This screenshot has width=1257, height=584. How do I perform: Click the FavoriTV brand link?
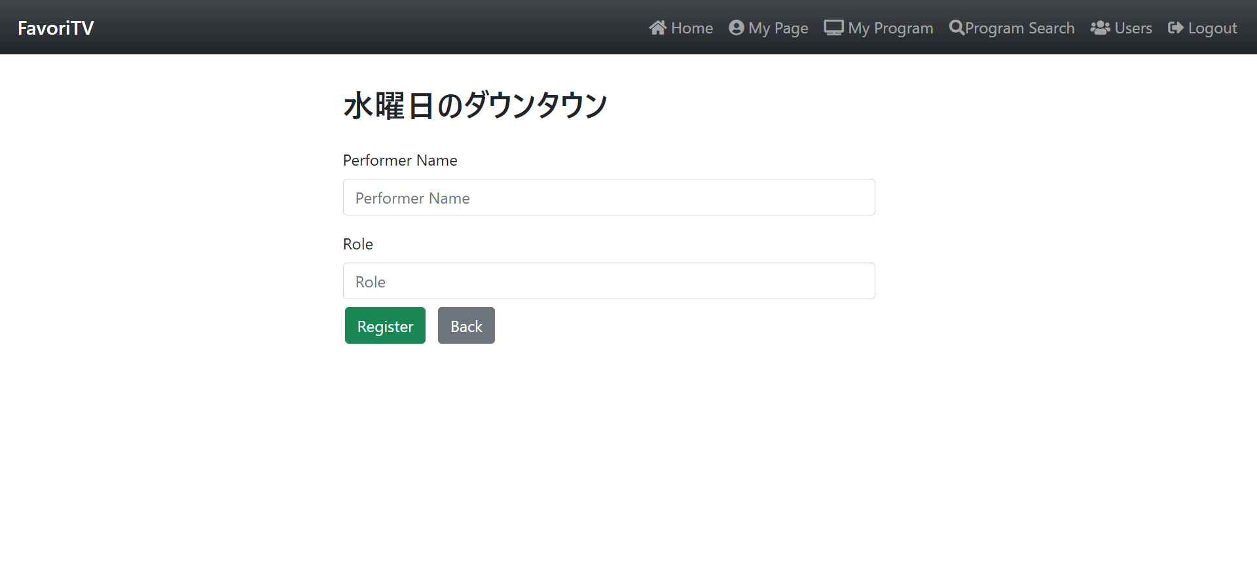(x=56, y=27)
